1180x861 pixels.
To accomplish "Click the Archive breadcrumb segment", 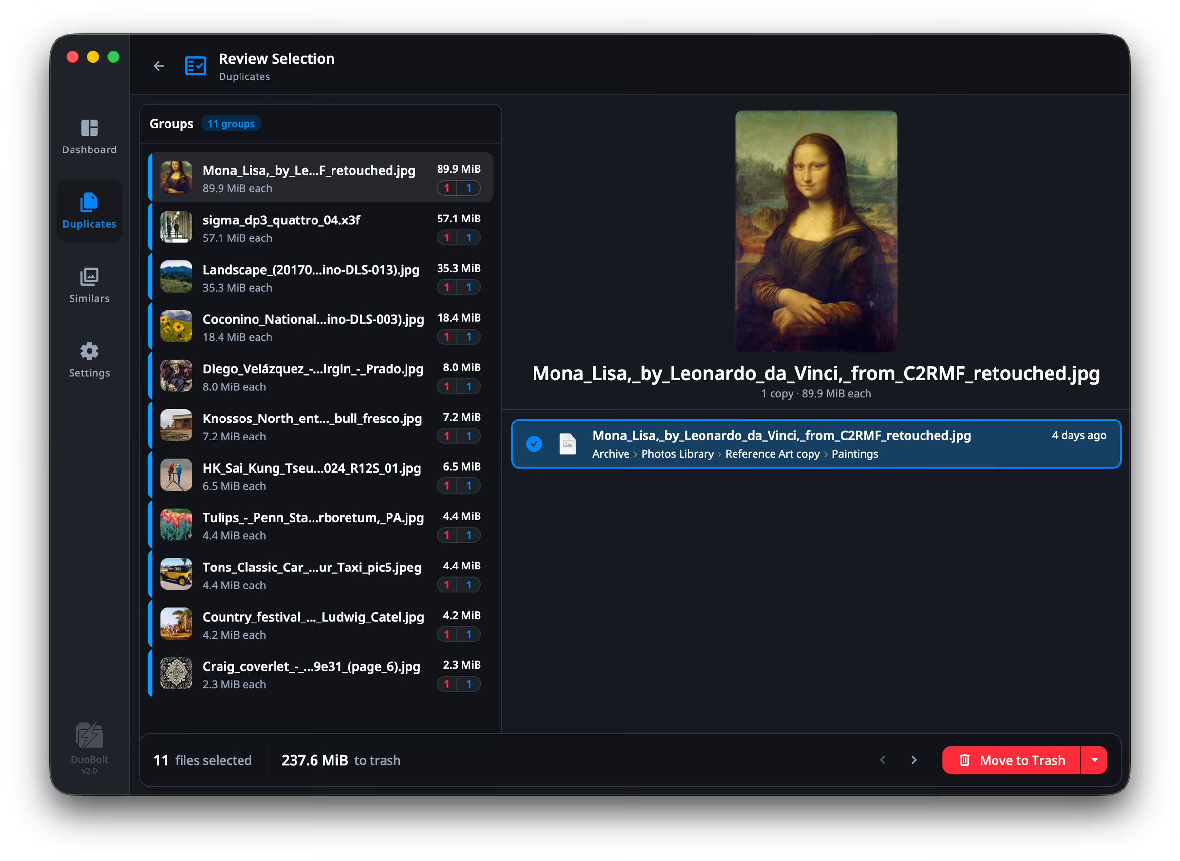I will pyautogui.click(x=611, y=454).
